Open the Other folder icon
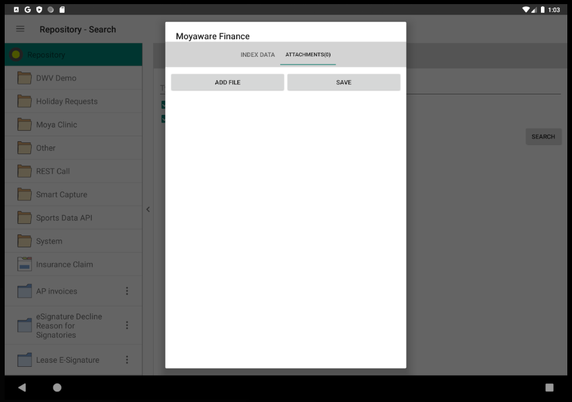The height and width of the screenshot is (402, 572). point(25,148)
